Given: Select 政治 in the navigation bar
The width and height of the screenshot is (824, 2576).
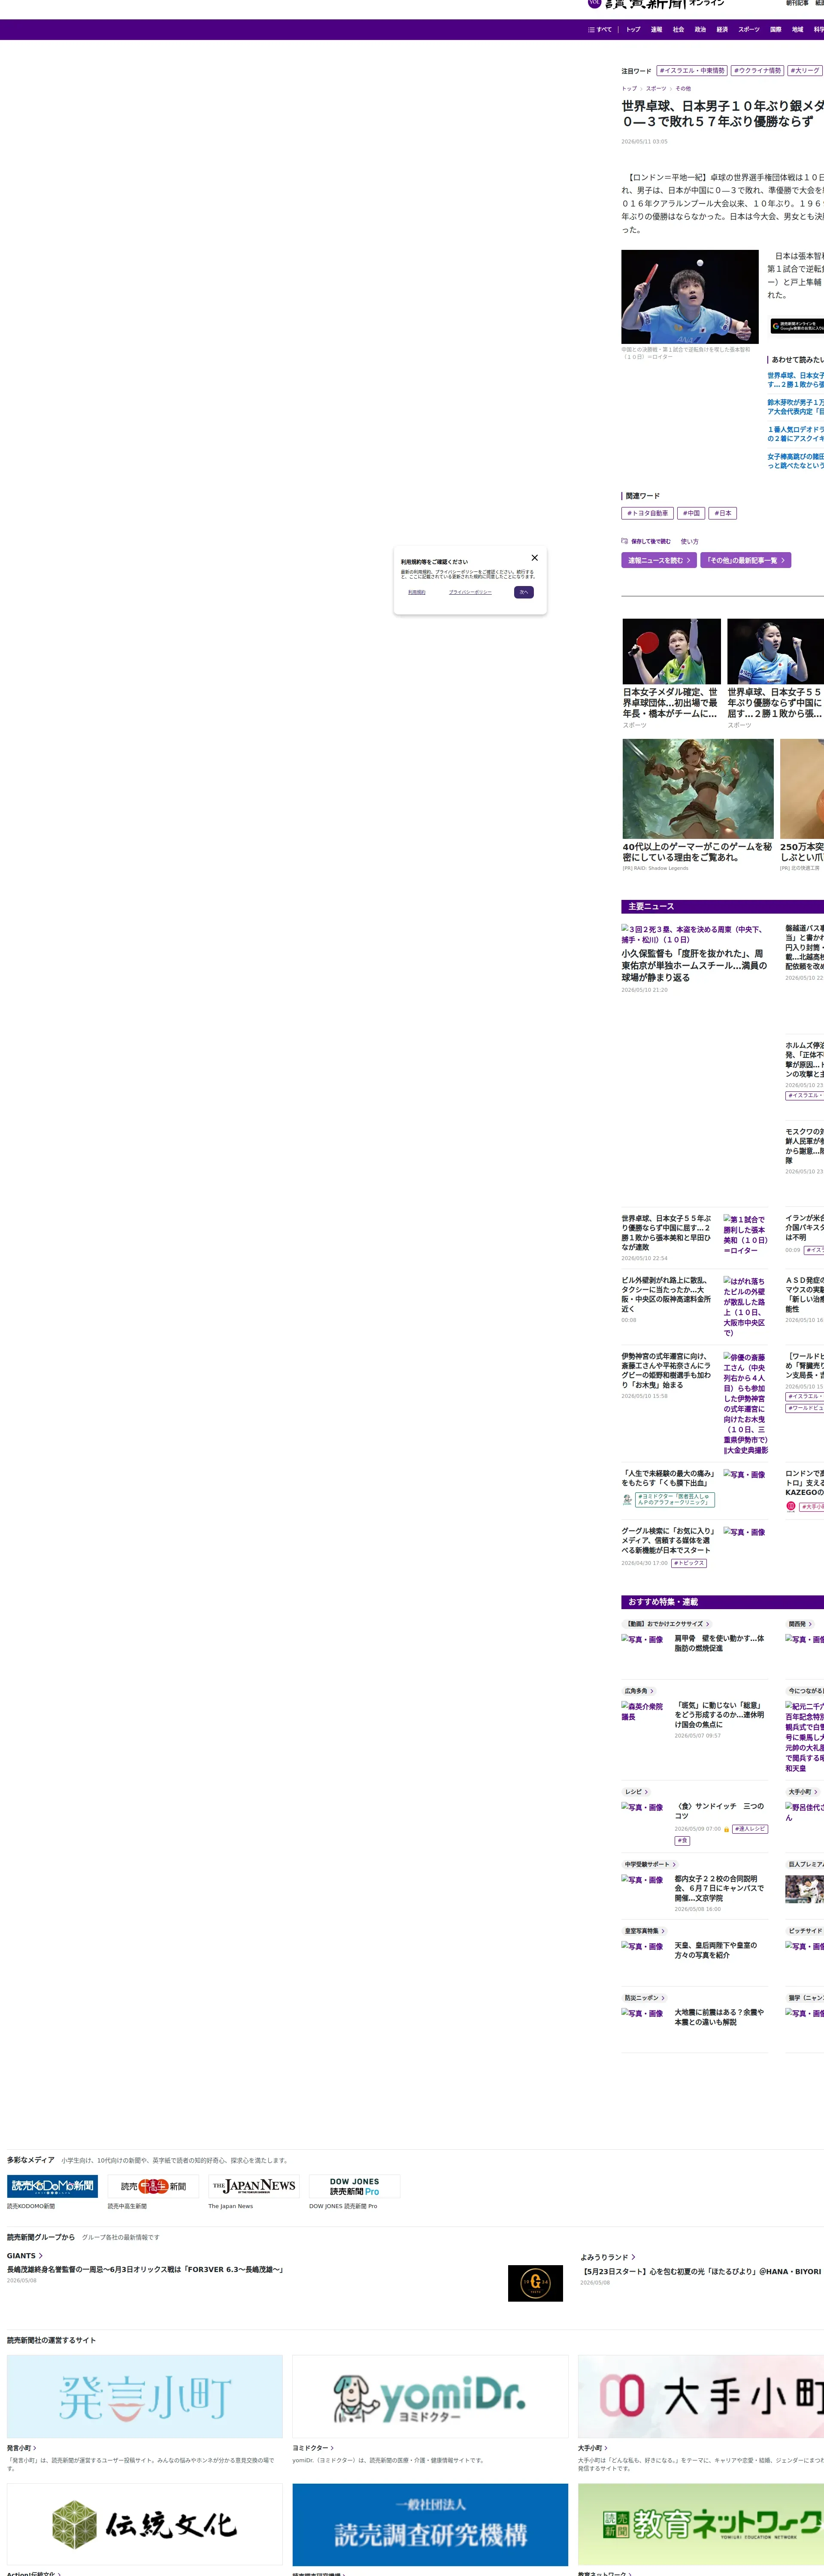Looking at the screenshot, I should [x=700, y=30].
